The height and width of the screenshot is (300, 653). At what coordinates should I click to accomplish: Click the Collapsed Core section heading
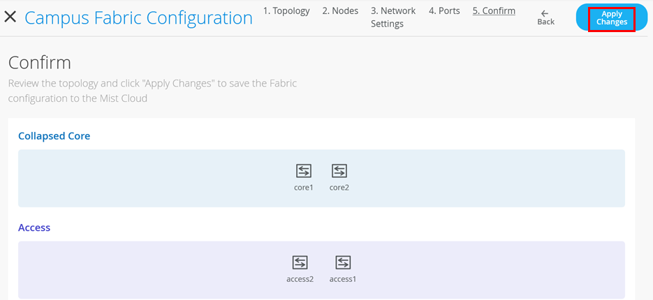coord(54,136)
